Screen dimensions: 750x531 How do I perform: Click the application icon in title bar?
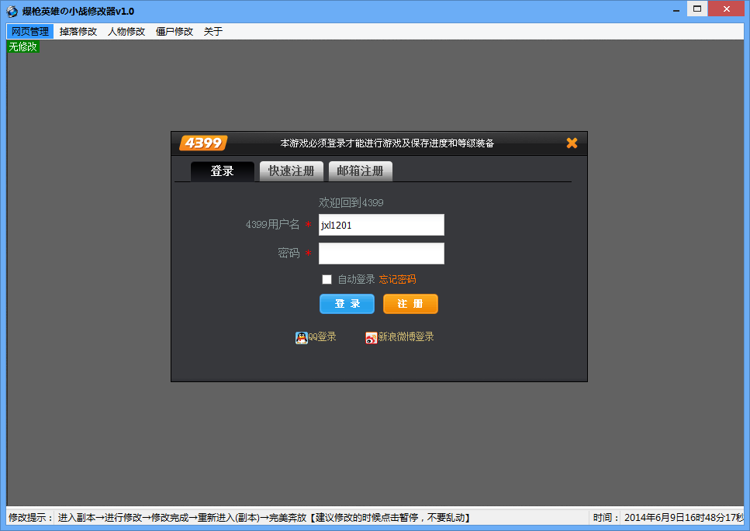(12, 11)
